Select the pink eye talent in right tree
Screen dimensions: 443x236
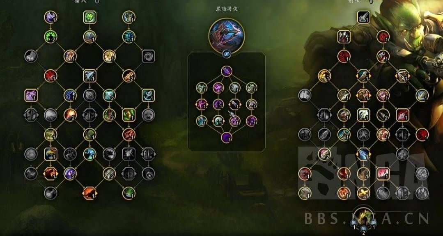383,95
